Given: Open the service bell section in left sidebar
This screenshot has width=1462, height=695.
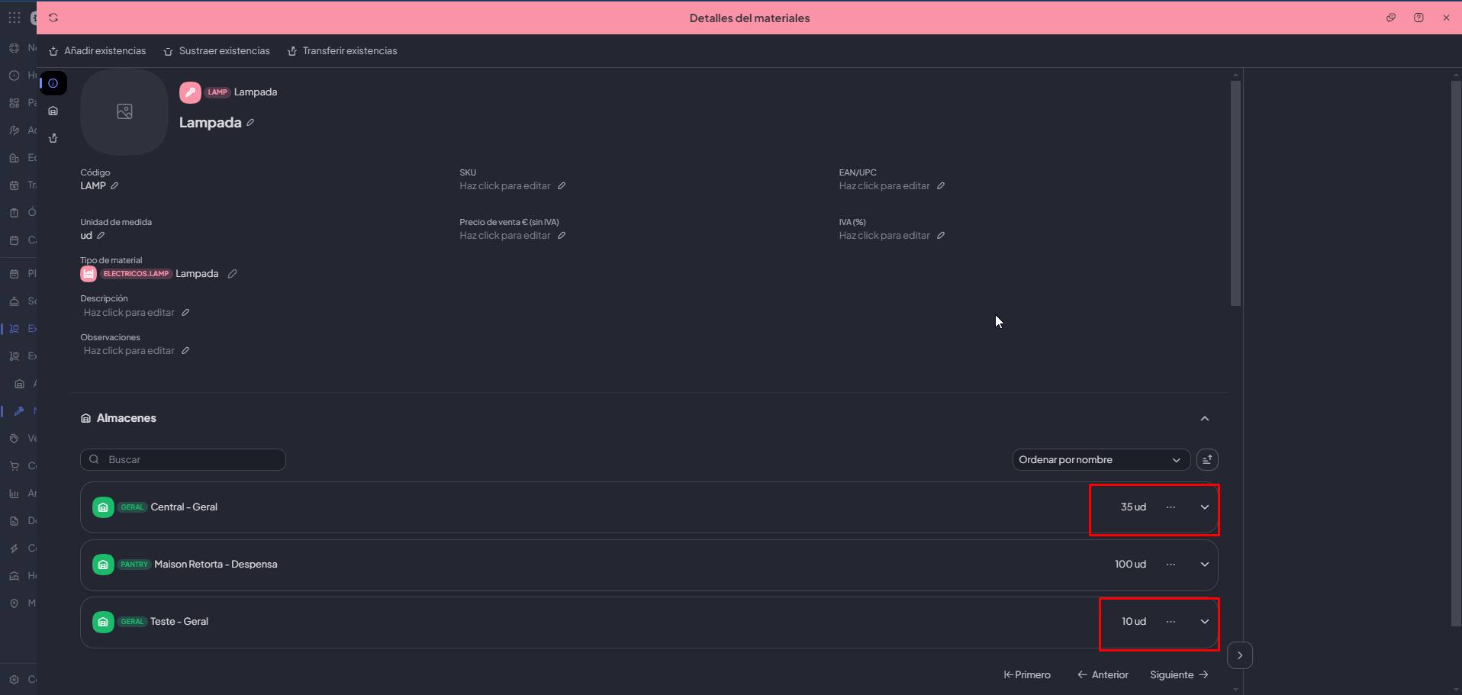Looking at the screenshot, I should coord(14,301).
